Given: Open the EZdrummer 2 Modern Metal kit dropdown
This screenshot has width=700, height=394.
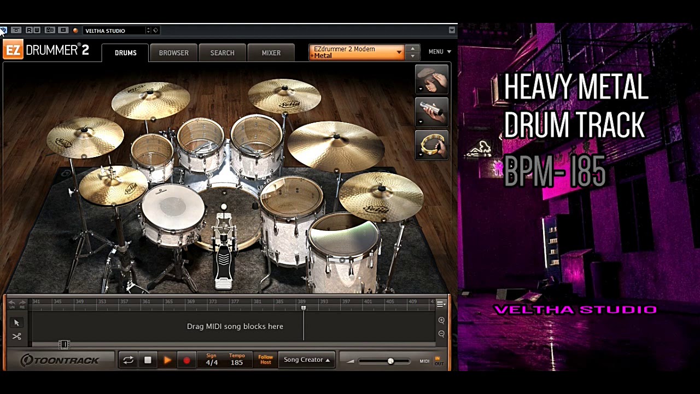Looking at the screenshot, I should (357, 52).
